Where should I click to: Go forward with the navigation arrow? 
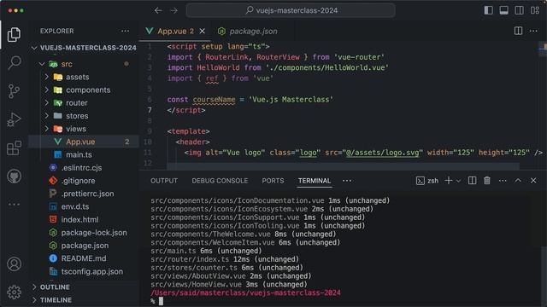174,10
